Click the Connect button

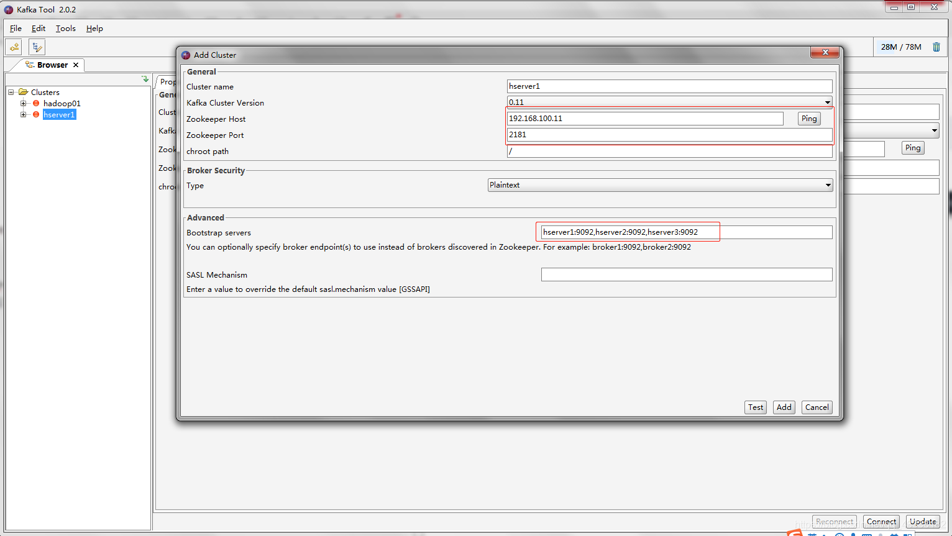click(881, 522)
